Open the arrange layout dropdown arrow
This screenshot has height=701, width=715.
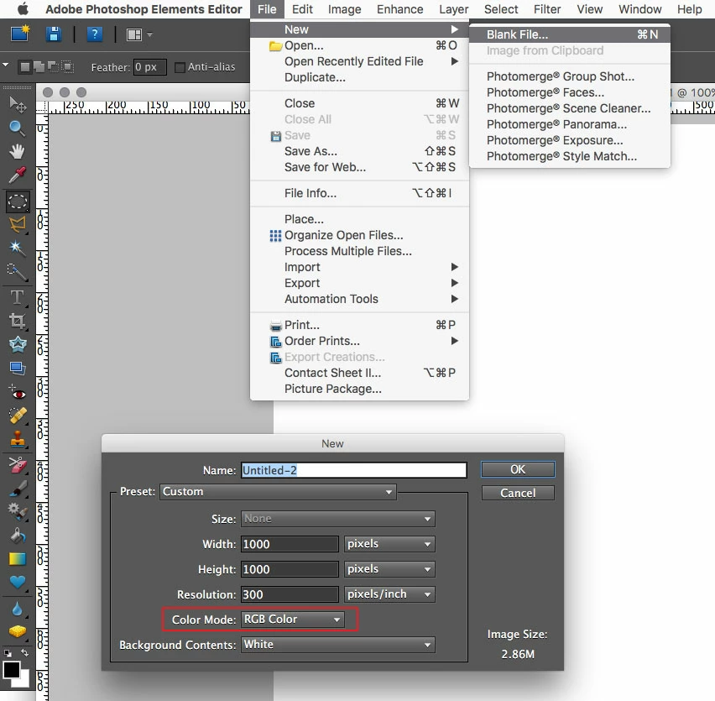point(149,34)
